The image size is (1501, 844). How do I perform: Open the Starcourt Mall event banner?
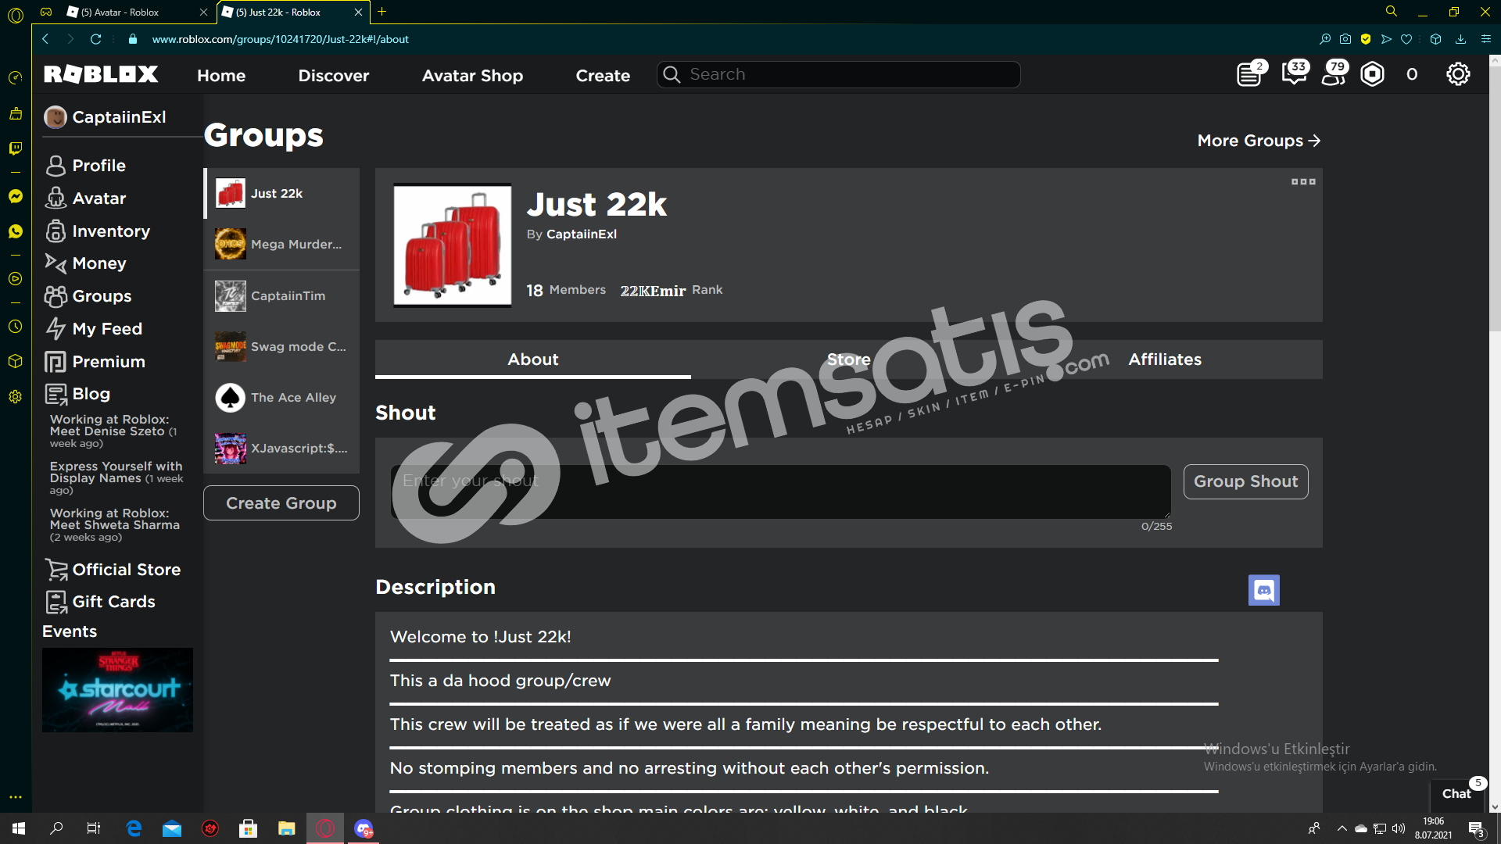(117, 690)
